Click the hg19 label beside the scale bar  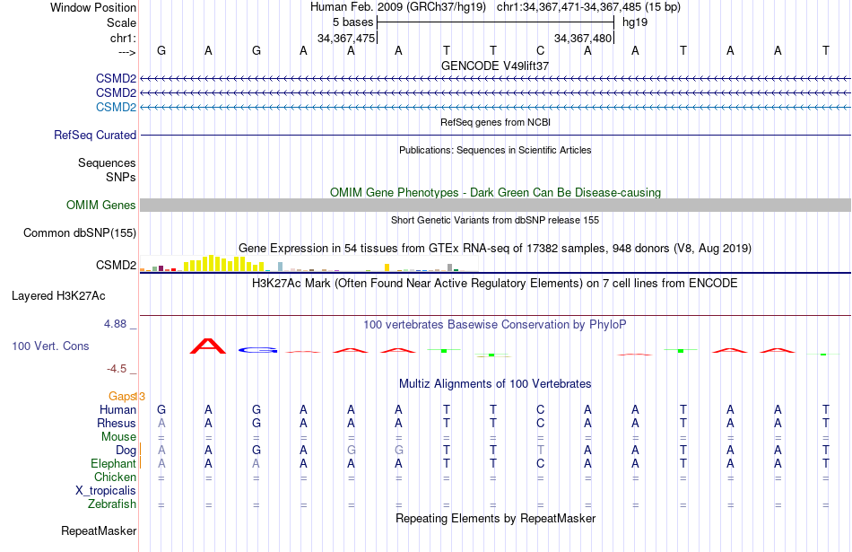click(635, 22)
